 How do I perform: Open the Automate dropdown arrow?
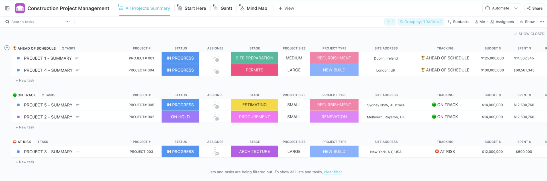pyautogui.click(x=516, y=8)
